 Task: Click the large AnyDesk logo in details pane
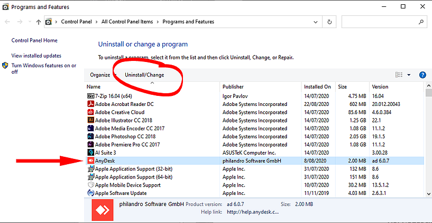[102, 210]
